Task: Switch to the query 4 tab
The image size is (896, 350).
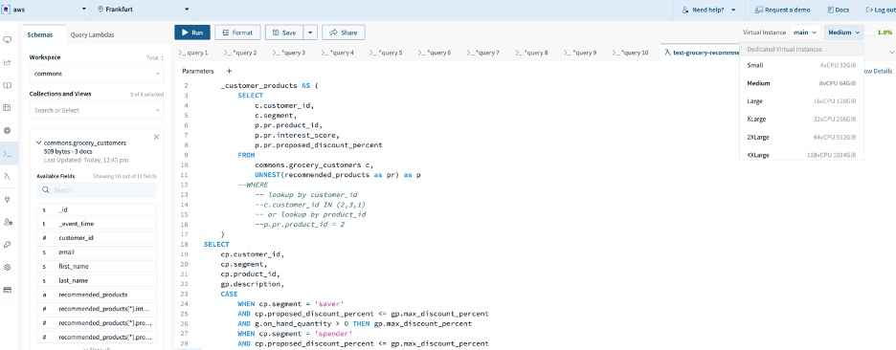Action: coord(338,53)
